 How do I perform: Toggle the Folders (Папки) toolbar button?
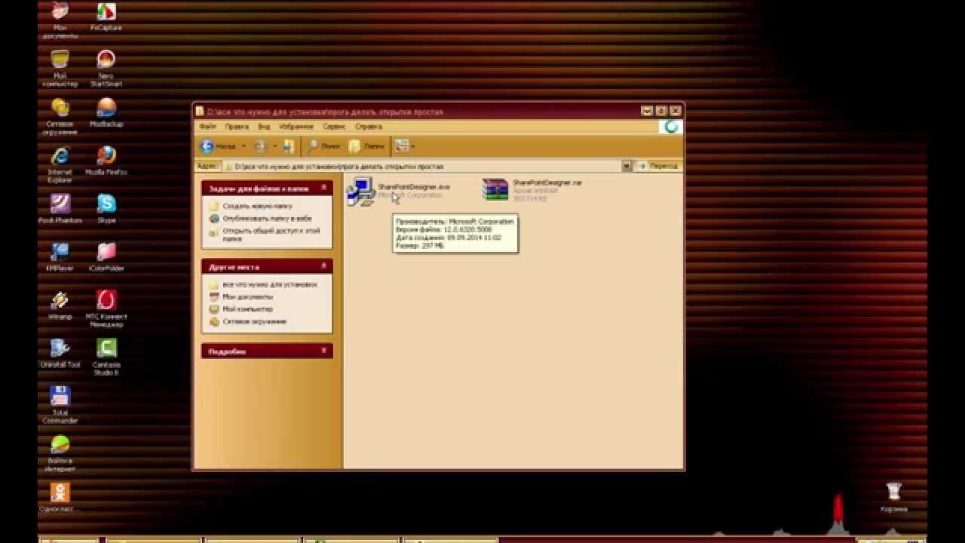[366, 146]
